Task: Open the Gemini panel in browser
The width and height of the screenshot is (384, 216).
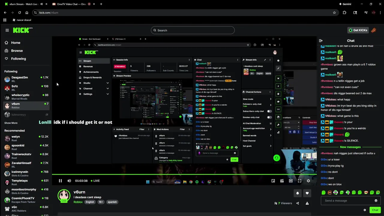Action: (345, 4)
